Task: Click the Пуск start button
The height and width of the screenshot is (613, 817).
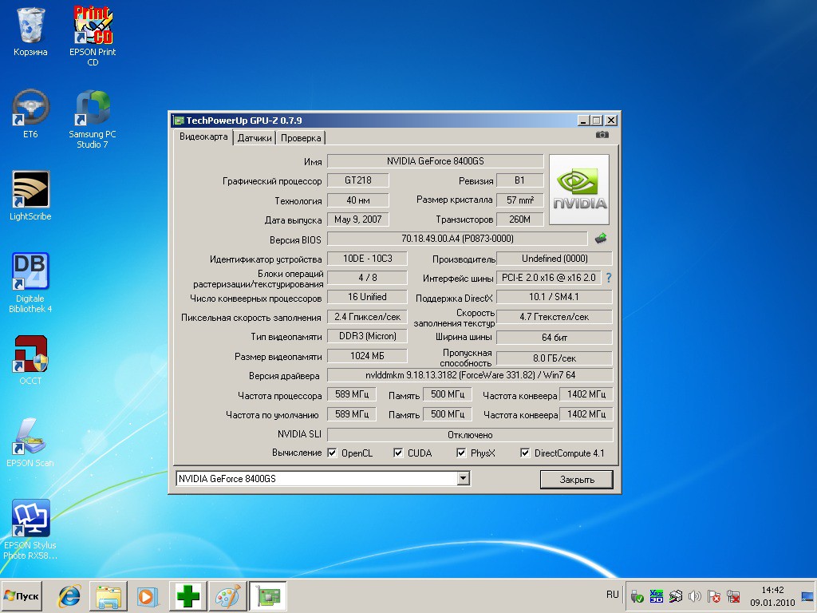Action: 22,596
